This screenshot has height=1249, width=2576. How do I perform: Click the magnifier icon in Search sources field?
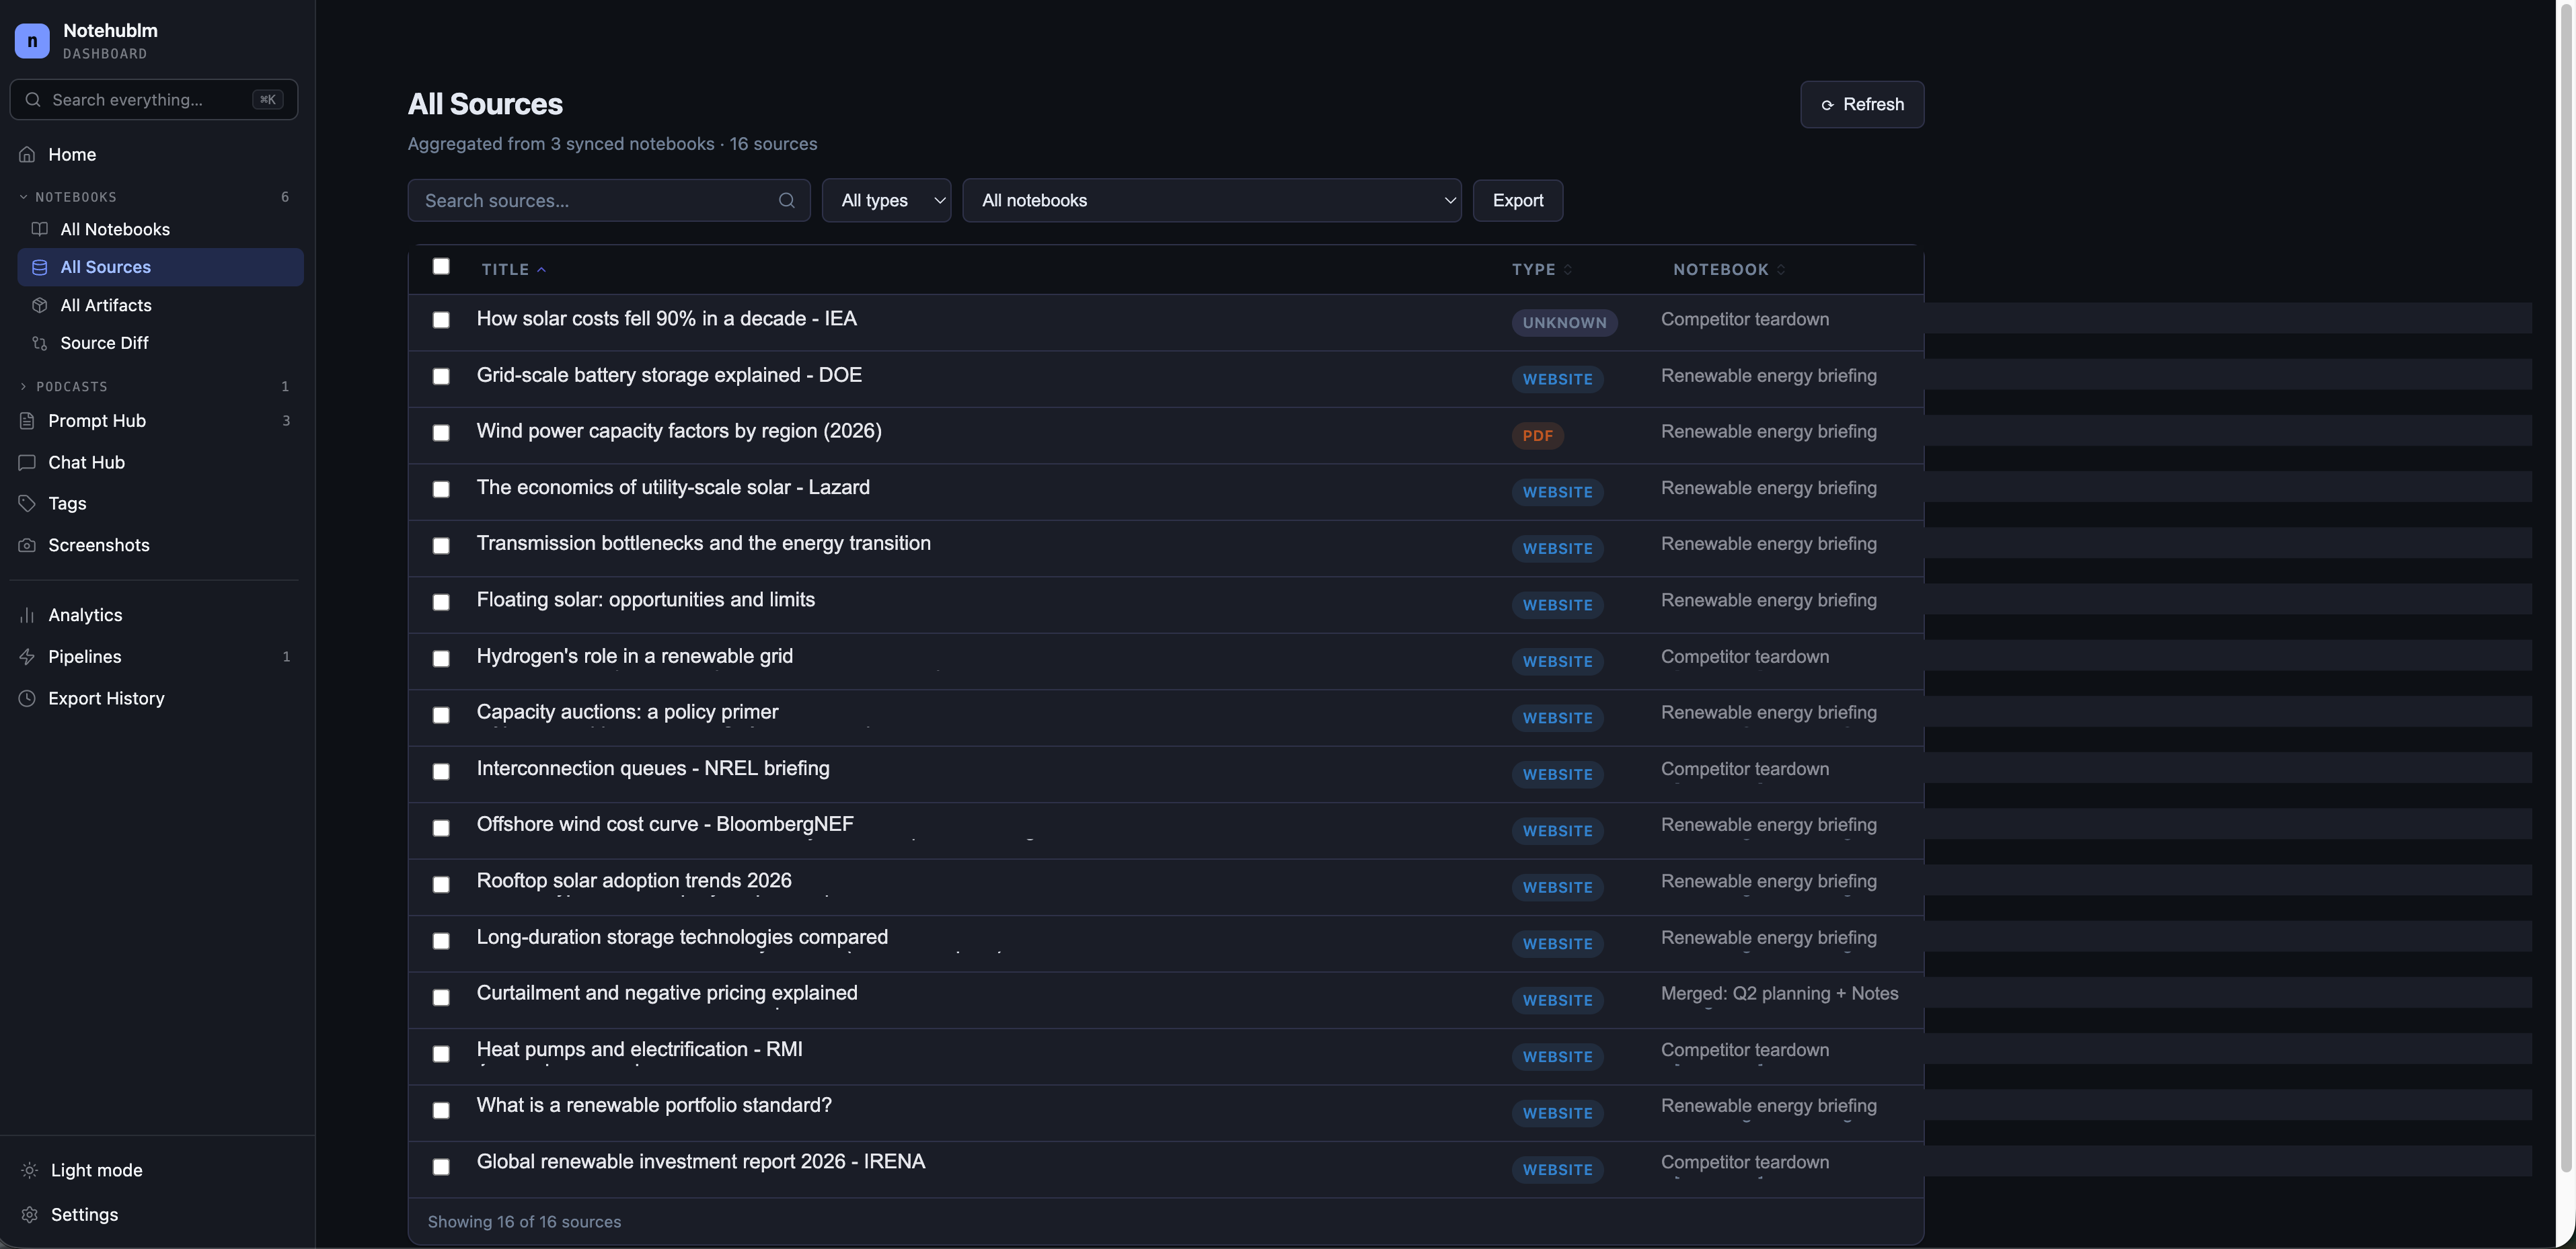[787, 201]
